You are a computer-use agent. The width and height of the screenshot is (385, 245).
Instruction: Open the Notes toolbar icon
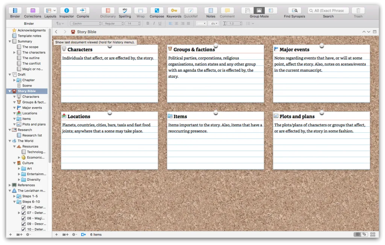tap(211, 11)
